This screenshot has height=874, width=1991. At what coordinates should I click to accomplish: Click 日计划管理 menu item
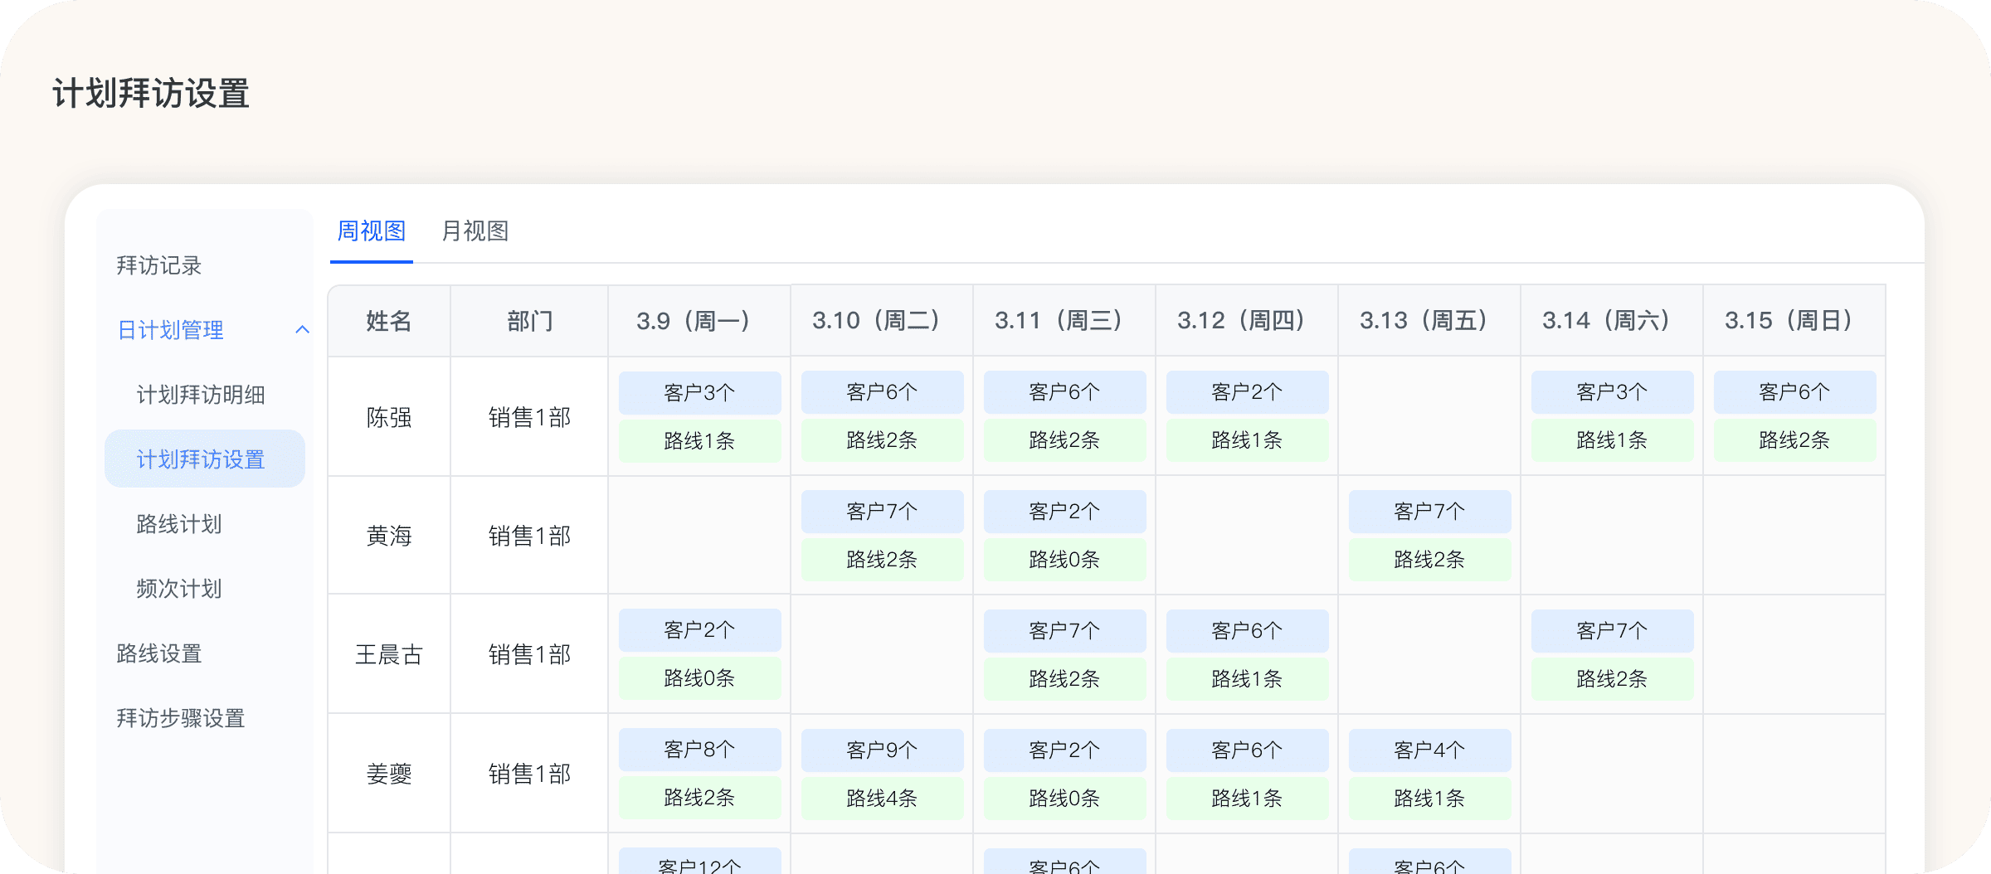pyautogui.click(x=171, y=330)
